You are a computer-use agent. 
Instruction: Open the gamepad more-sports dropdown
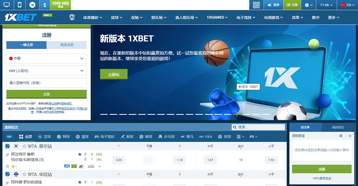click(253, 137)
